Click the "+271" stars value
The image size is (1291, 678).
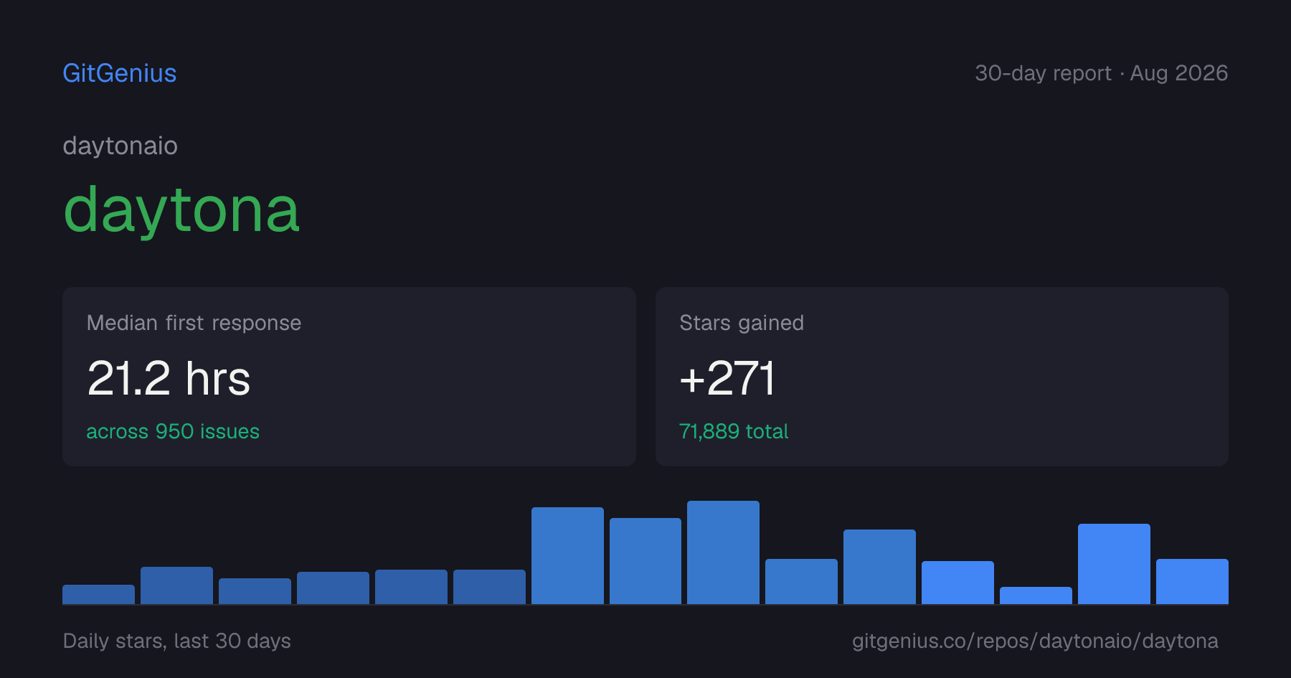pyautogui.click(x=727, y=378)
